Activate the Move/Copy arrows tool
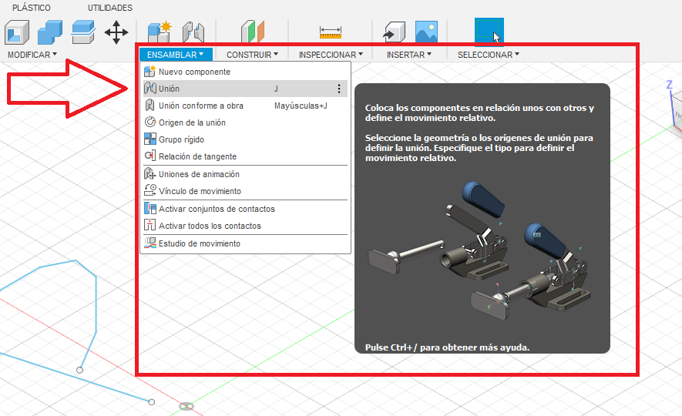The height and width of the screenshot is (416, 682). tap(116, 32)
